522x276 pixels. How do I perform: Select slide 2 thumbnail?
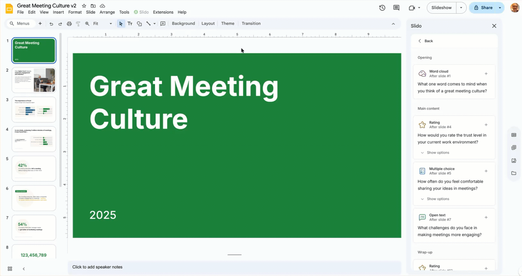pos(34,80)
